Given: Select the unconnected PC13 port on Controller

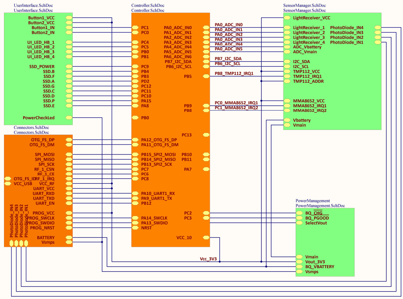Looking at the screenshot, I should pos(206,135).
